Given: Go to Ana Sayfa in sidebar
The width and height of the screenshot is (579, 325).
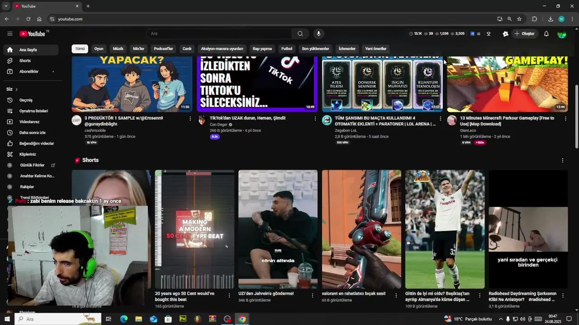Looking at the screenshot, I should coord(31,50).
